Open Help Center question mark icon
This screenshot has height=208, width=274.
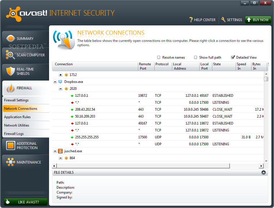tap(191, 20)
